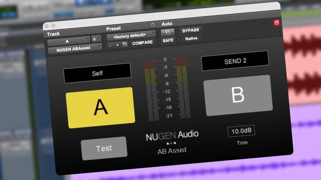Click the SEND 2 source name field
321x180 pixels.
click(235, 61)
